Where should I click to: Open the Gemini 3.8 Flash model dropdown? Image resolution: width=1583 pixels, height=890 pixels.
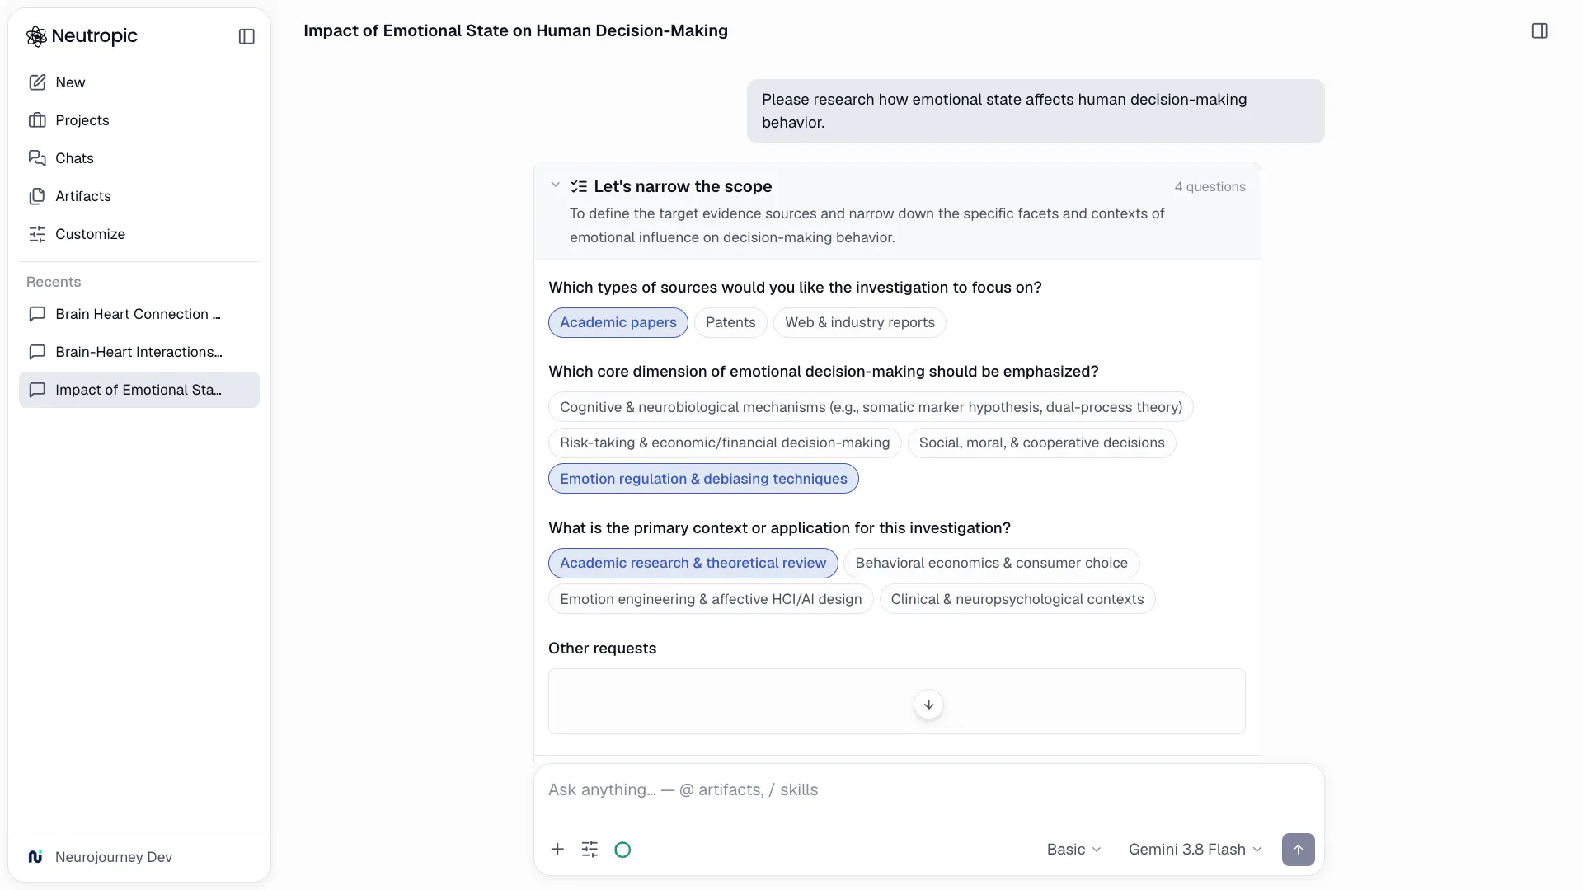(x=1195, y=850)
